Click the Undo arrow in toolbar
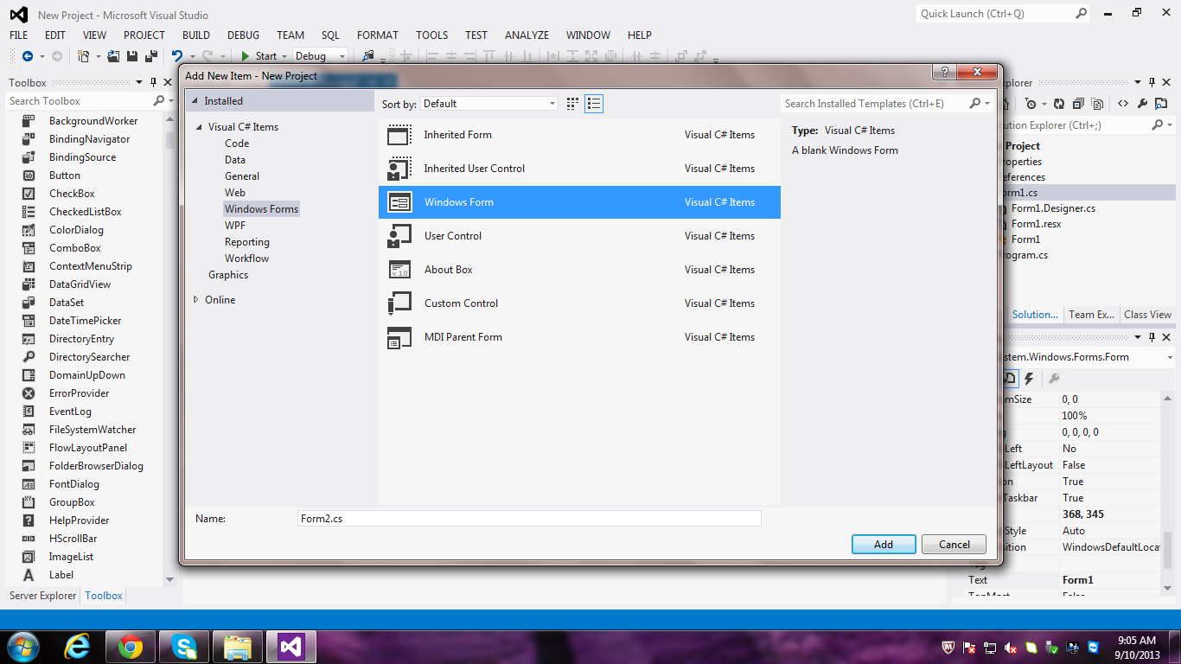Image resolution: width=1181 pixels, height=664 pixels. click(176, 56)
